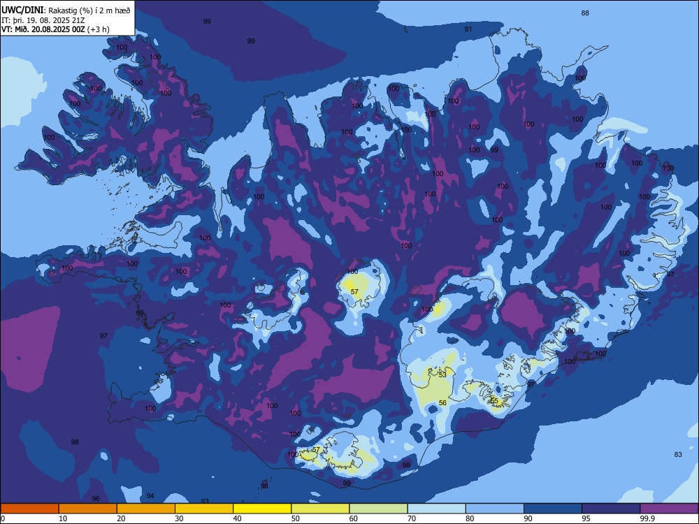Select the dark navy 95–99.9 legend swatch
This screenshot has height=524, width=699.
611,509
